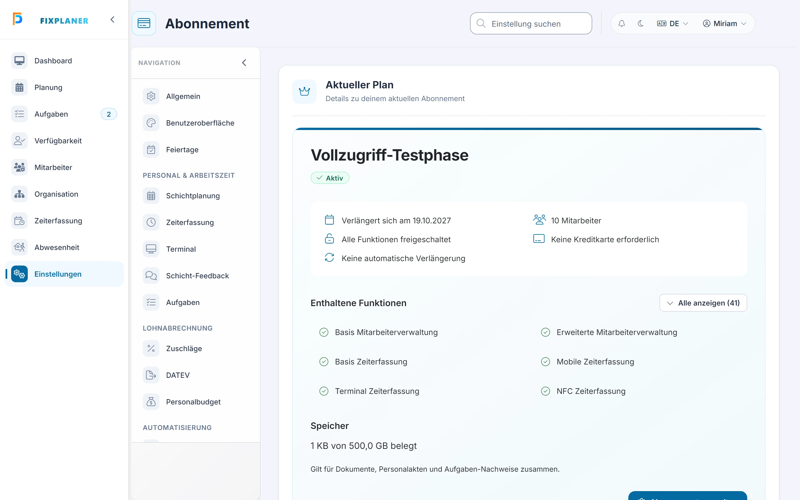Open the Verfügbarkeit person icon
Viewport: 800px width, 500px height.
tap(19, 141)
